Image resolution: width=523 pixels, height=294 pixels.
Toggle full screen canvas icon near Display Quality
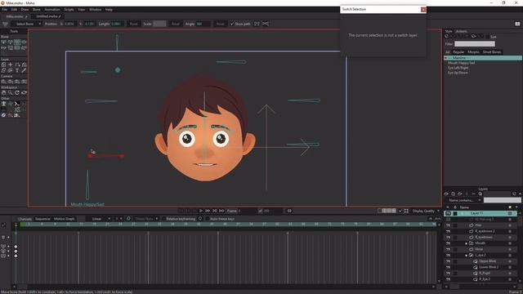(406, 211)
